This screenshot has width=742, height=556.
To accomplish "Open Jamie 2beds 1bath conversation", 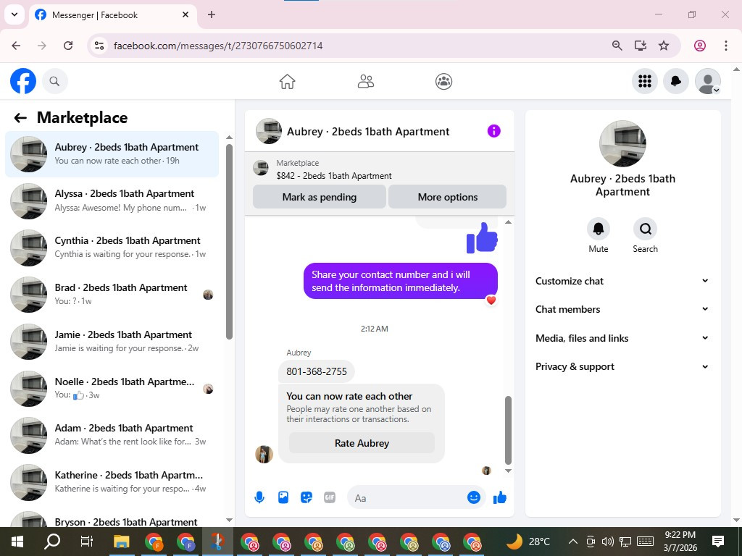I will tap(112, 342).
